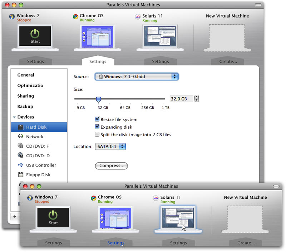Enable Split the disk image into 2 GB files
The width and height of the screenshot is (286, 252).
[97, 135]
